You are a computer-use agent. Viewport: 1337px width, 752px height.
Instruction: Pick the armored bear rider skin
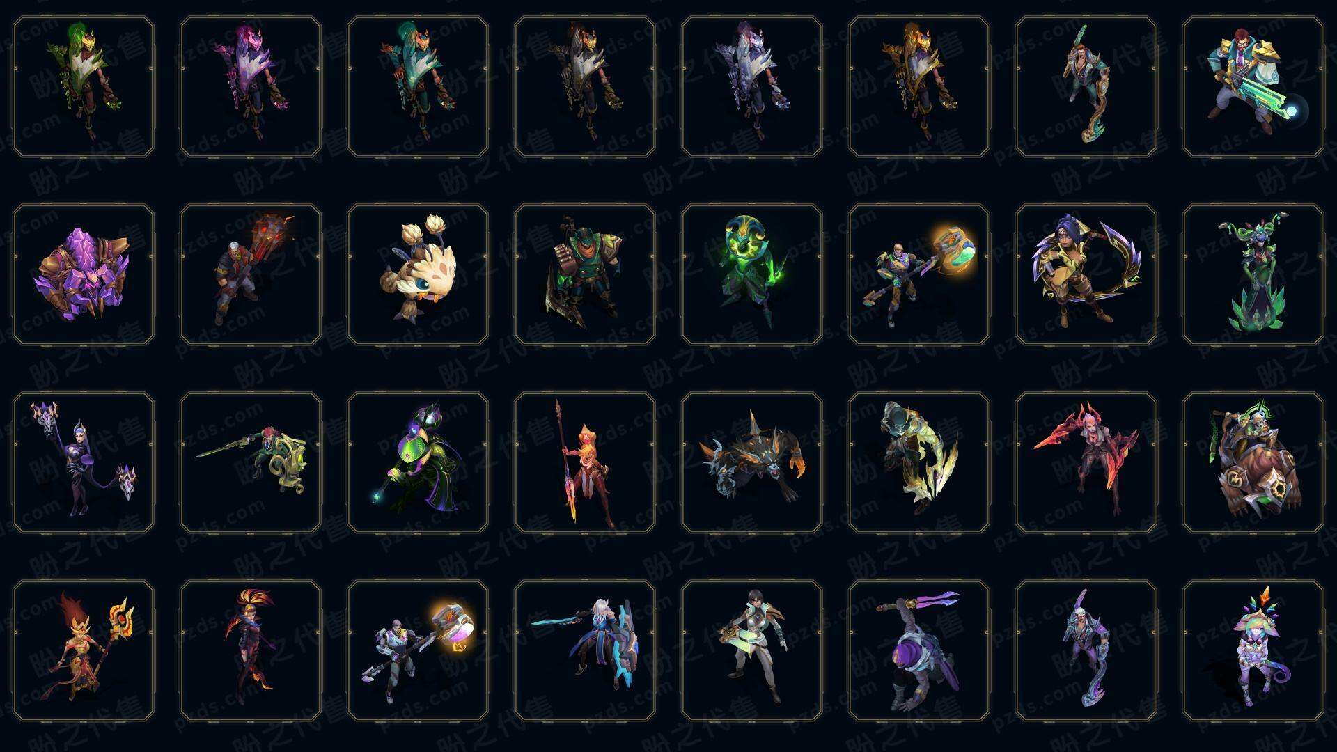1253,462
